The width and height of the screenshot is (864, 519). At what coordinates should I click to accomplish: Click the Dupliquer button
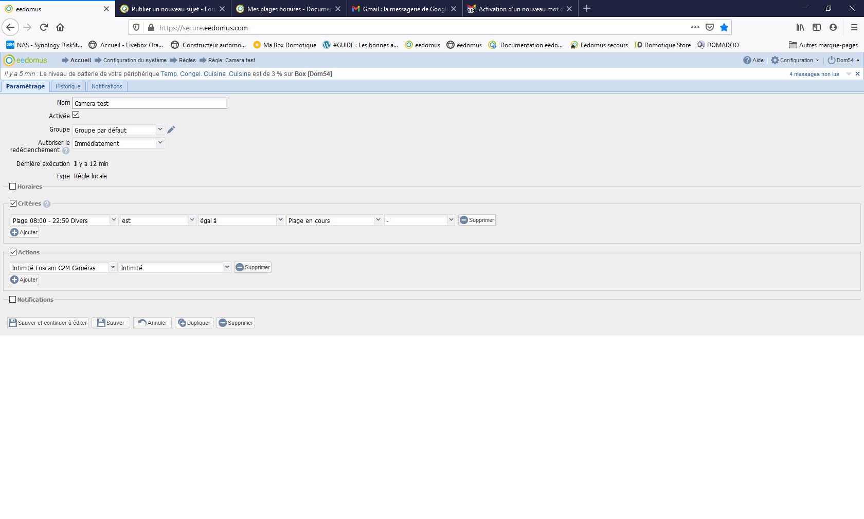coord(194,323)
